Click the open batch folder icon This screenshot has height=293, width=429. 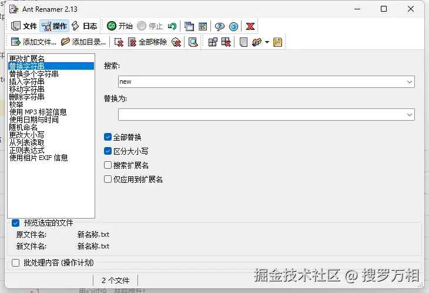click(x=257, y=42)
